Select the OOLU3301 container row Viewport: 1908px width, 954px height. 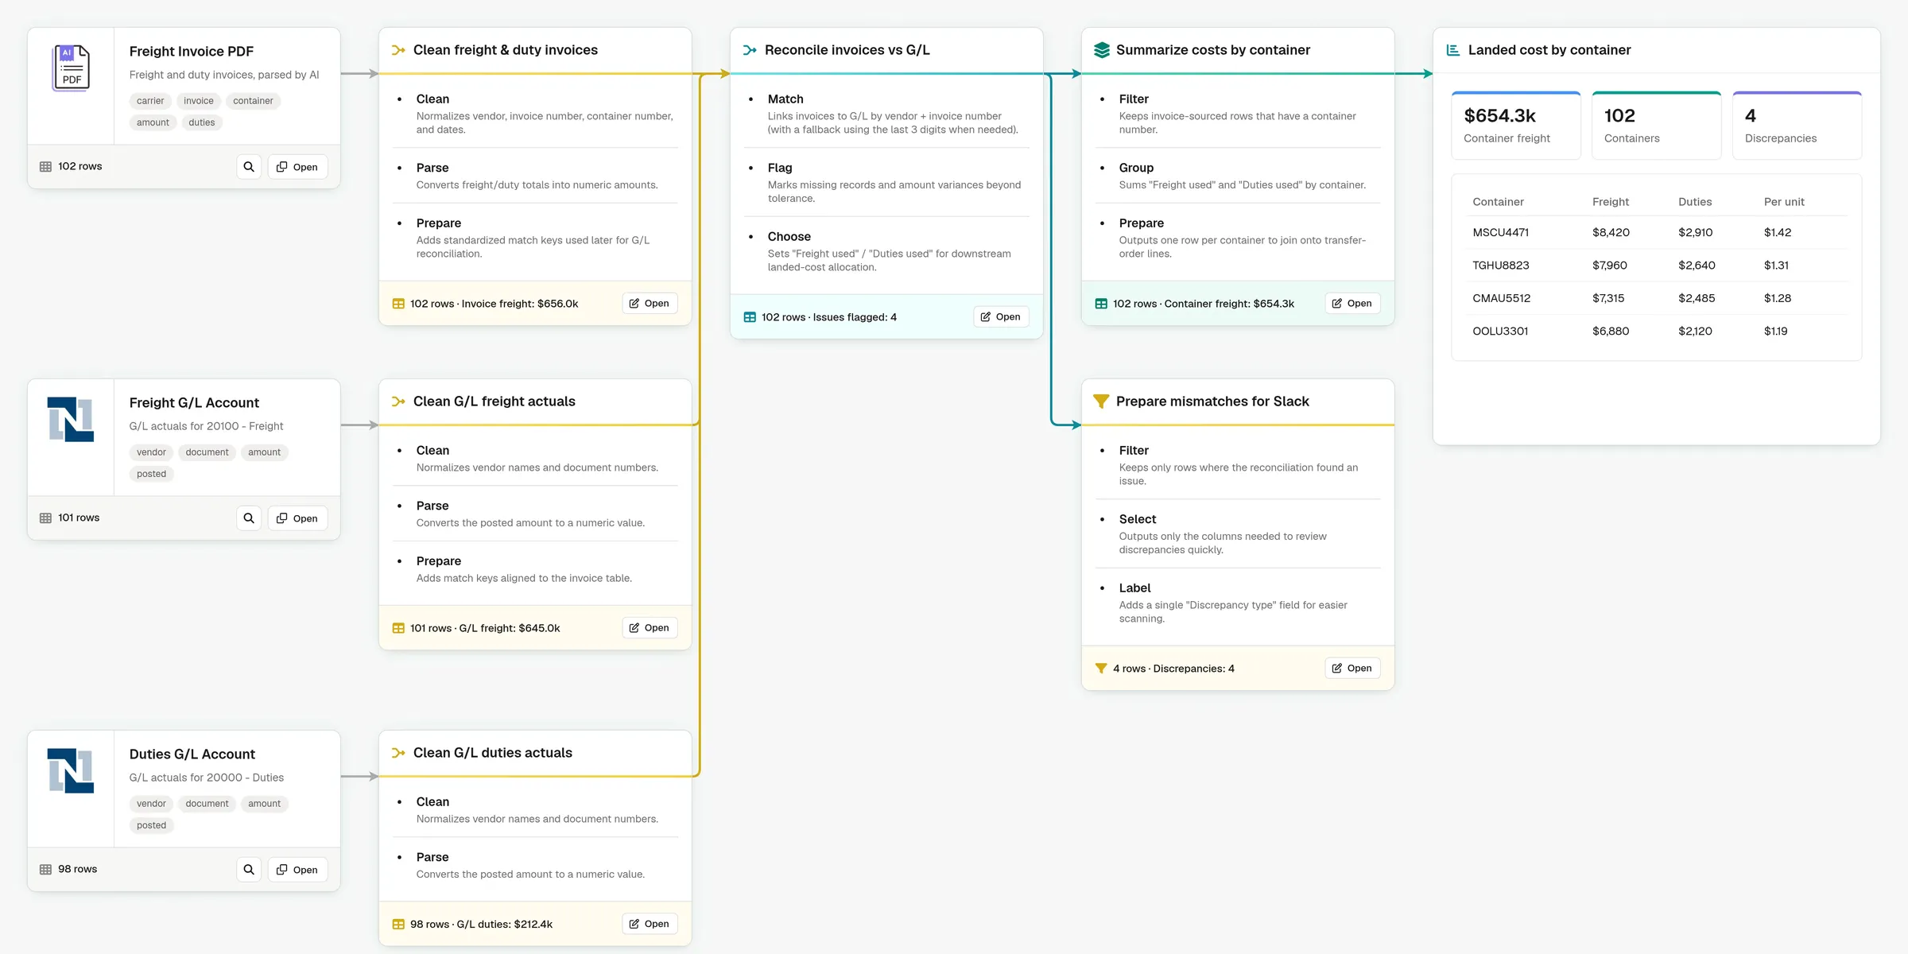(x=1656, y=332)
